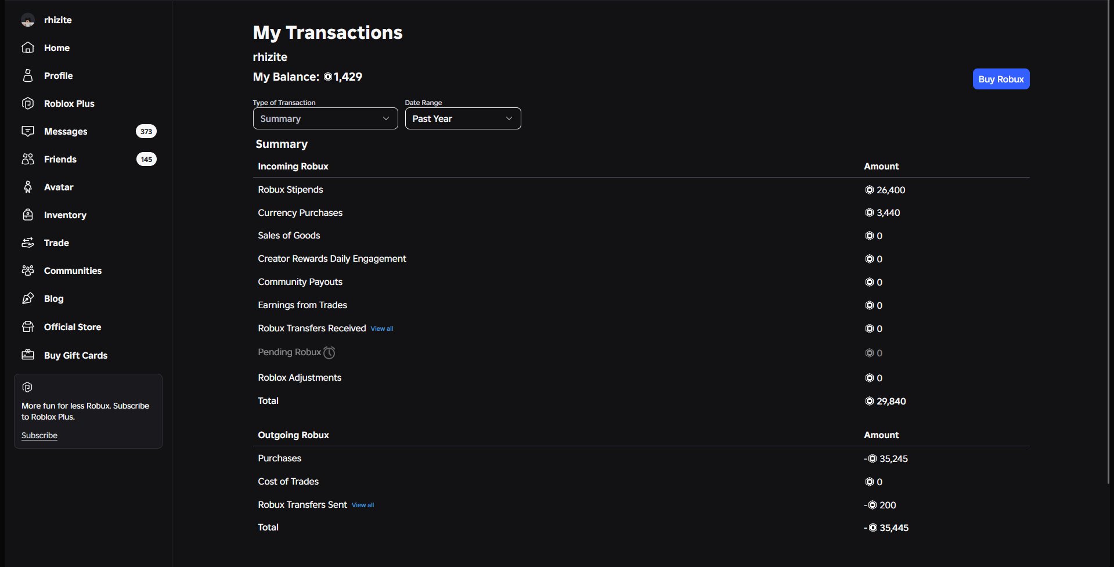Click the Purchases row label
This screenshot has height=567, width=1114.
click(280, 458)
